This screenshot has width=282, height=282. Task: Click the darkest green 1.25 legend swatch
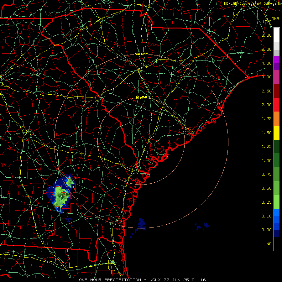277,147
